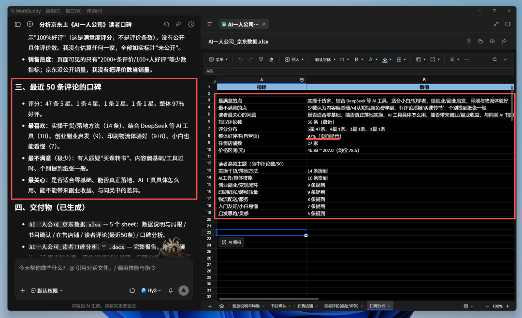This screenshot has width=522, height=318.
Task: Open text alignment options
Action: 452,59
